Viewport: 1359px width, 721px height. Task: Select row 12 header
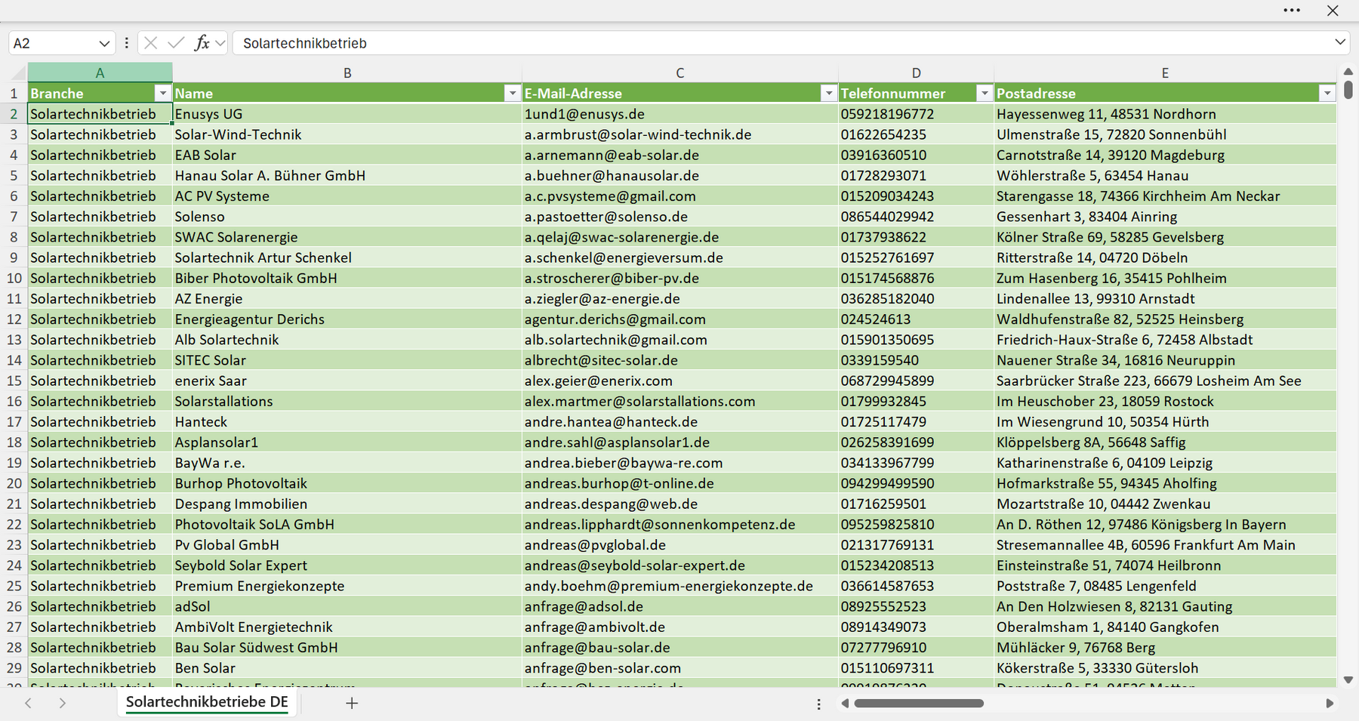pyautogui.click(x=14, y=319)
